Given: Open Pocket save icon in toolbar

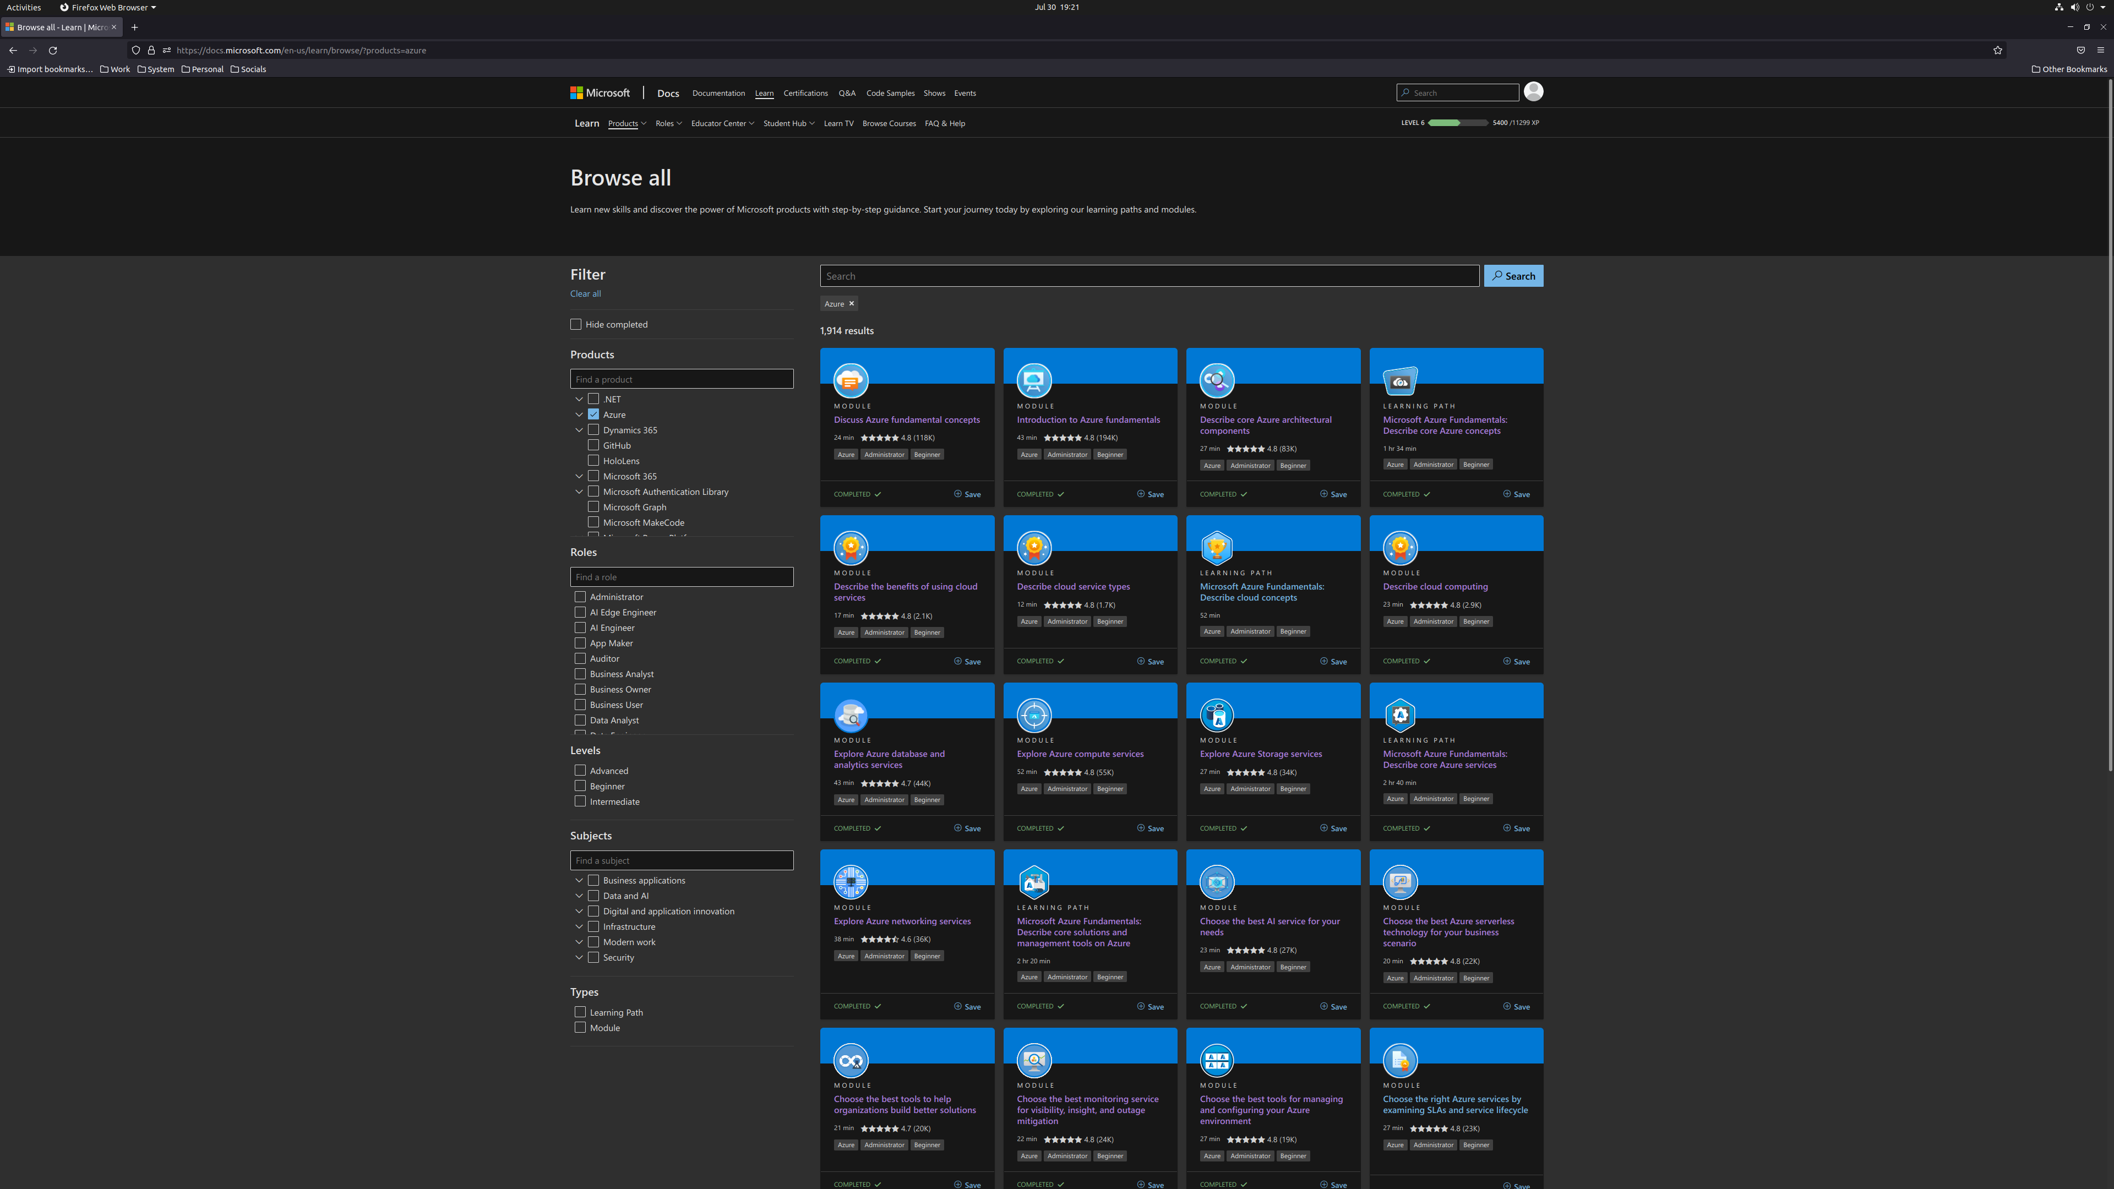Looking at the screenshot, I should (x=2080, y=50).
